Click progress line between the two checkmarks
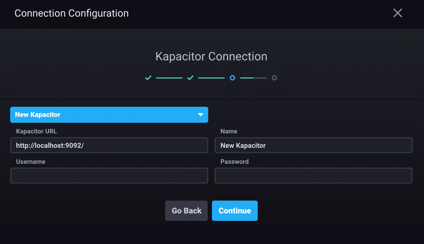The height and width of the screenshot is (244, 424). (x=169, y=78)
